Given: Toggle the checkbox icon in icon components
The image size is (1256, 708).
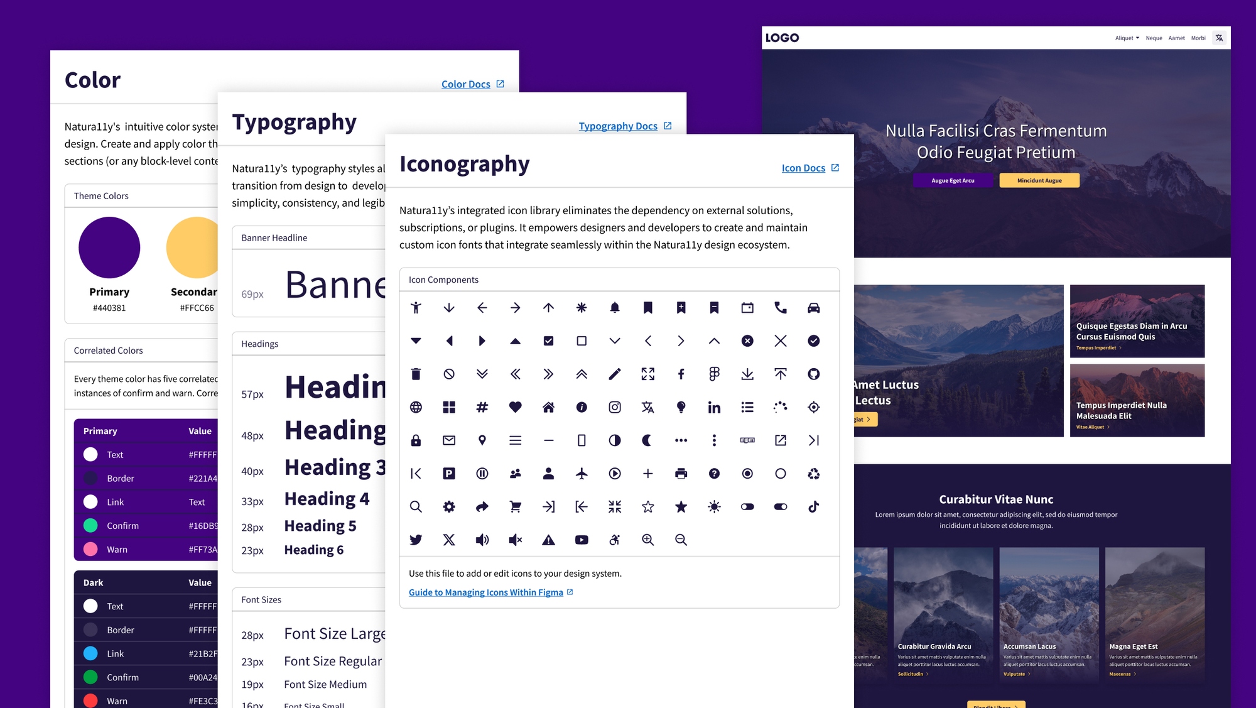Looking at the screenshot, I should point(548,341).
